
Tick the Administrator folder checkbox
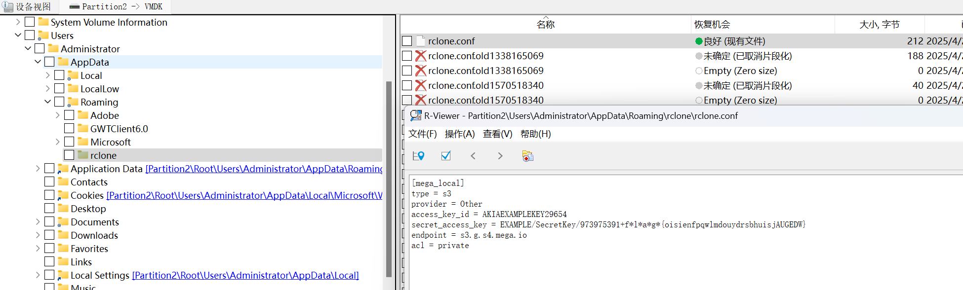point(40,48)
